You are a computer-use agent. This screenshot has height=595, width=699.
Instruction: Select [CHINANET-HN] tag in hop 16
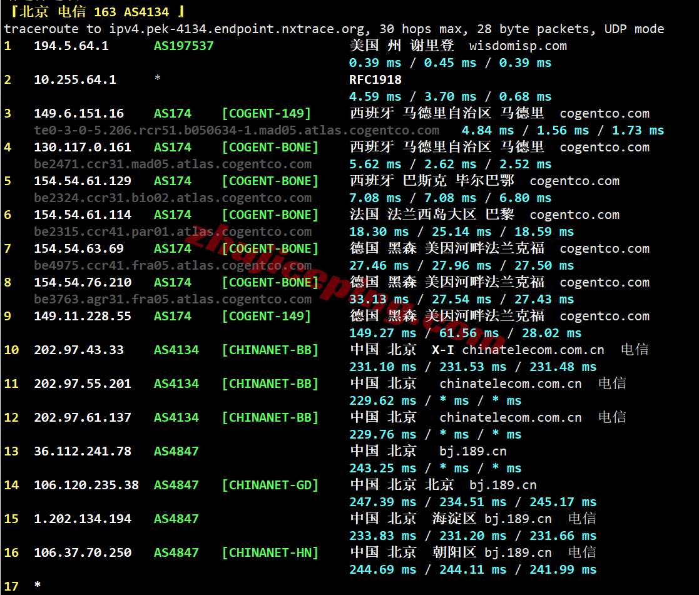[x=270, y=553]
